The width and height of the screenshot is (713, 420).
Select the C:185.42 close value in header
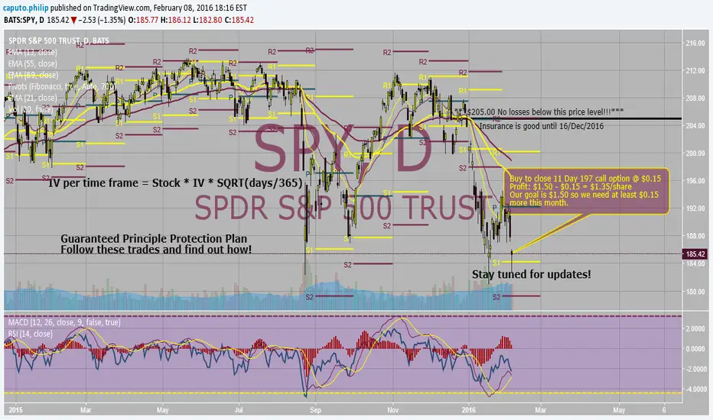coord(239,20)
